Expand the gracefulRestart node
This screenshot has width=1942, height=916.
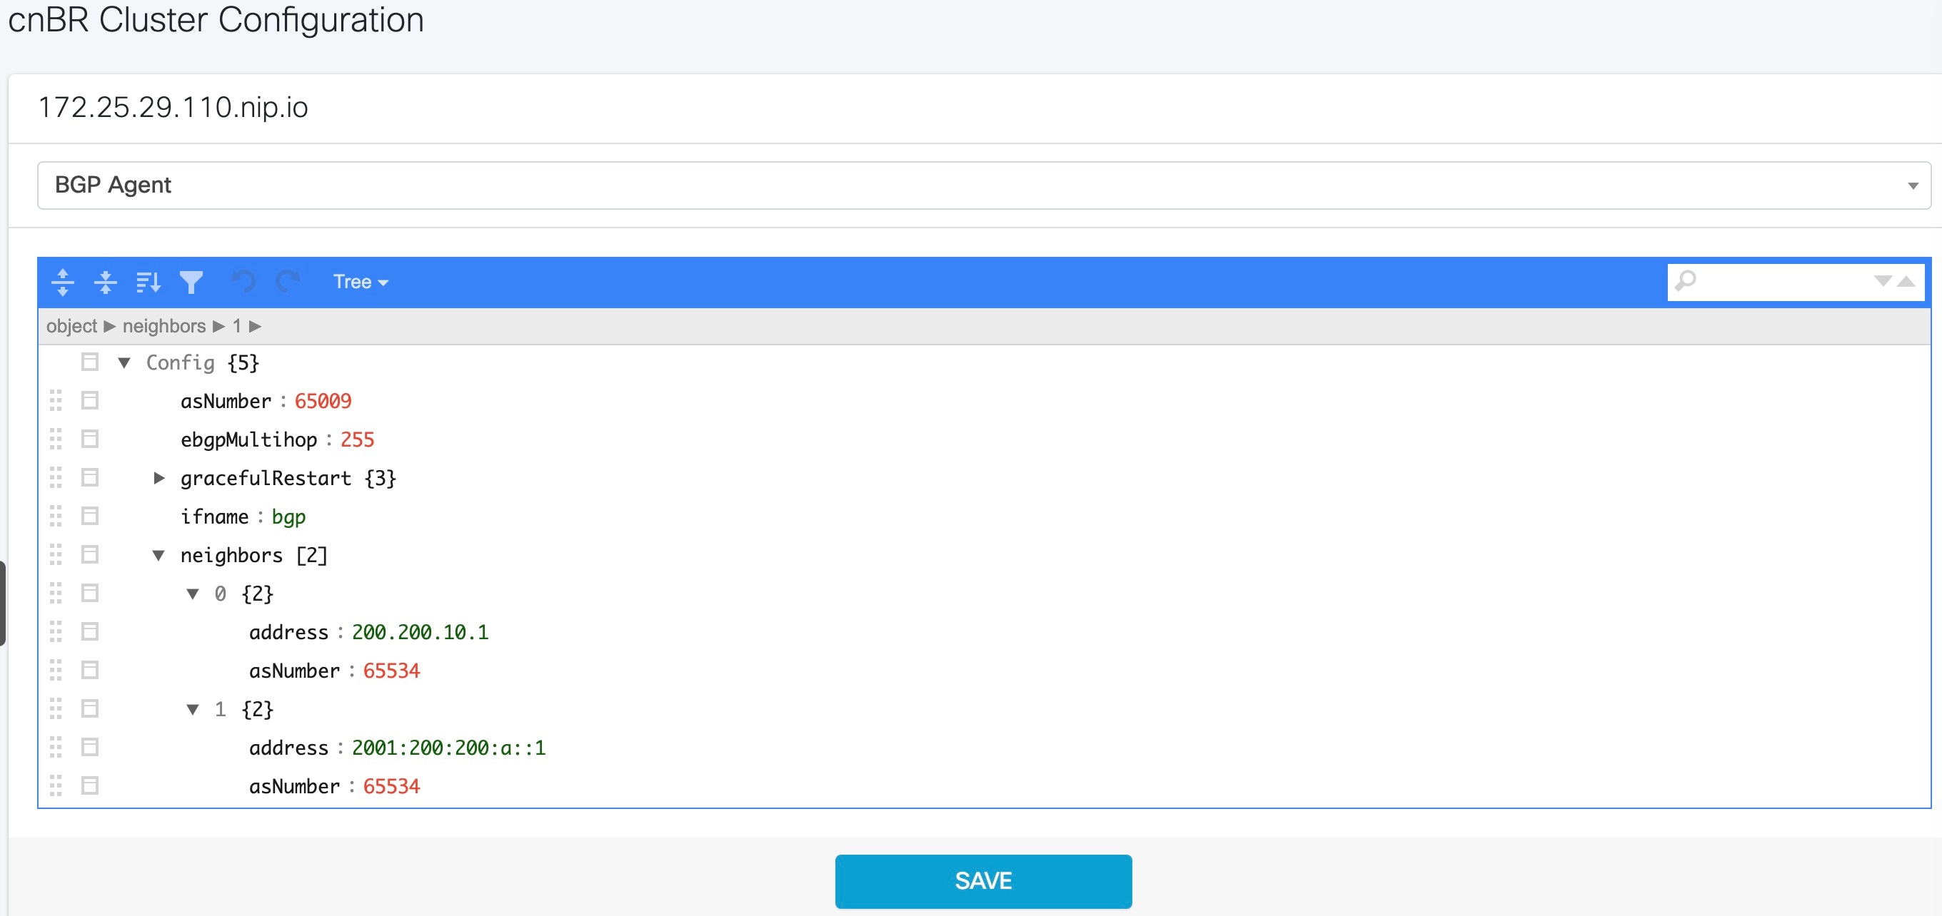[159, 477]
